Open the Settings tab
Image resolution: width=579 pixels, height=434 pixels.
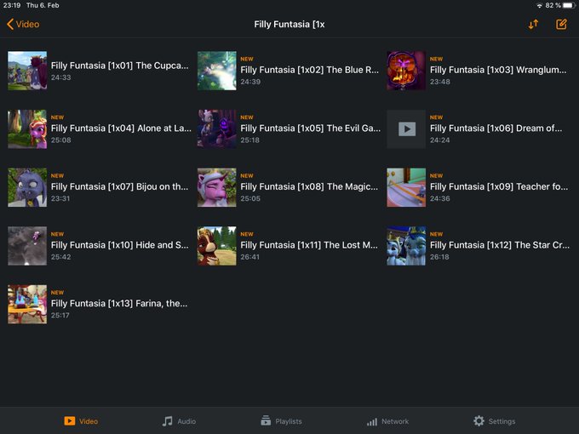(x=494, y=421)
